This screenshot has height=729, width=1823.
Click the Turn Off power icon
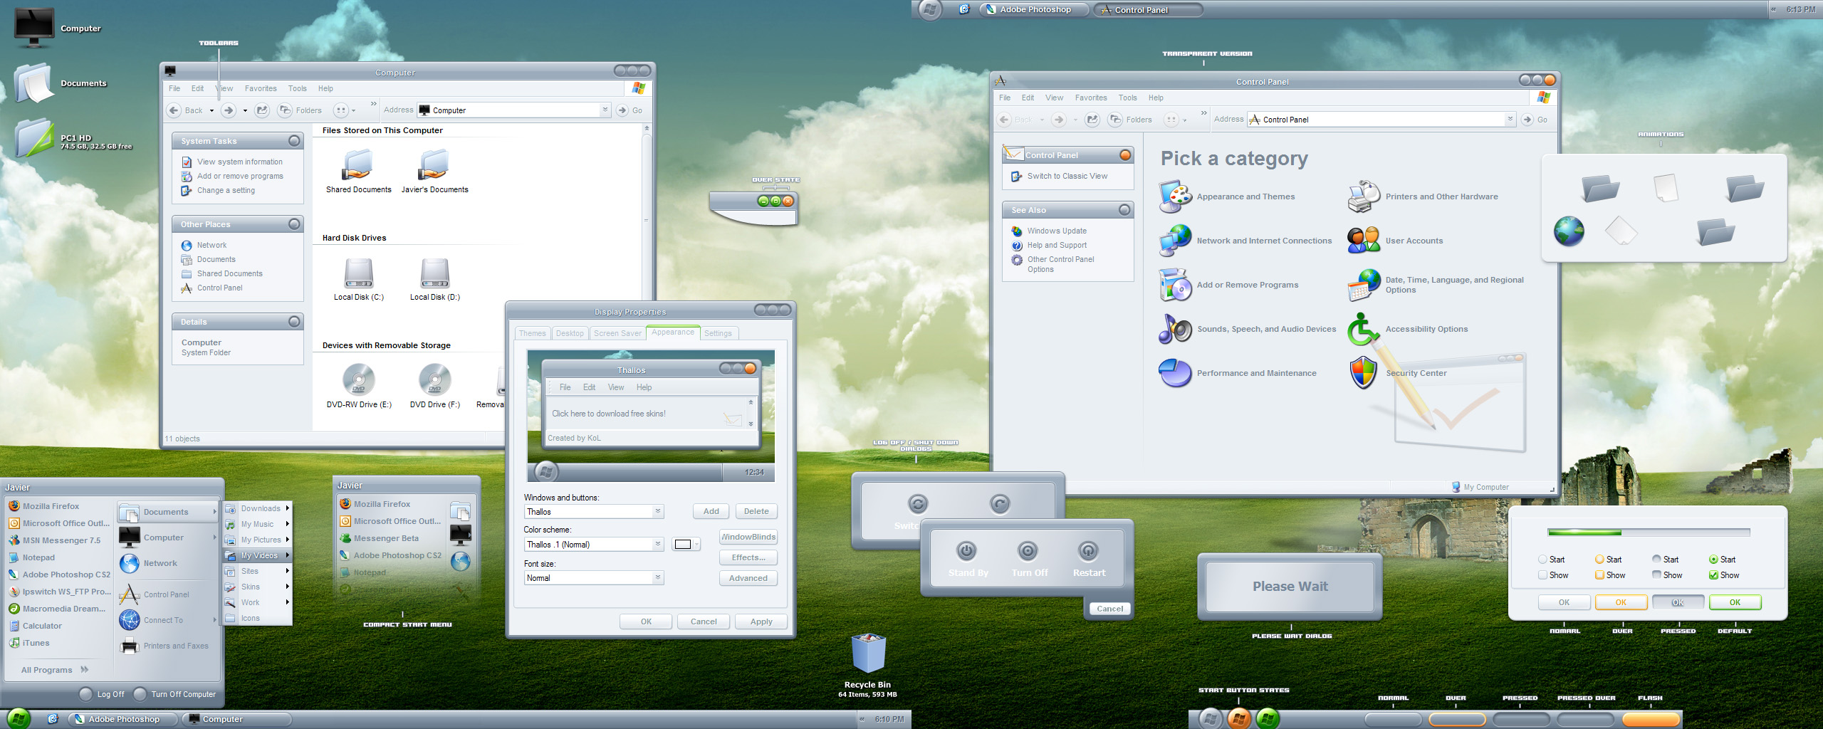point(1028,550)
